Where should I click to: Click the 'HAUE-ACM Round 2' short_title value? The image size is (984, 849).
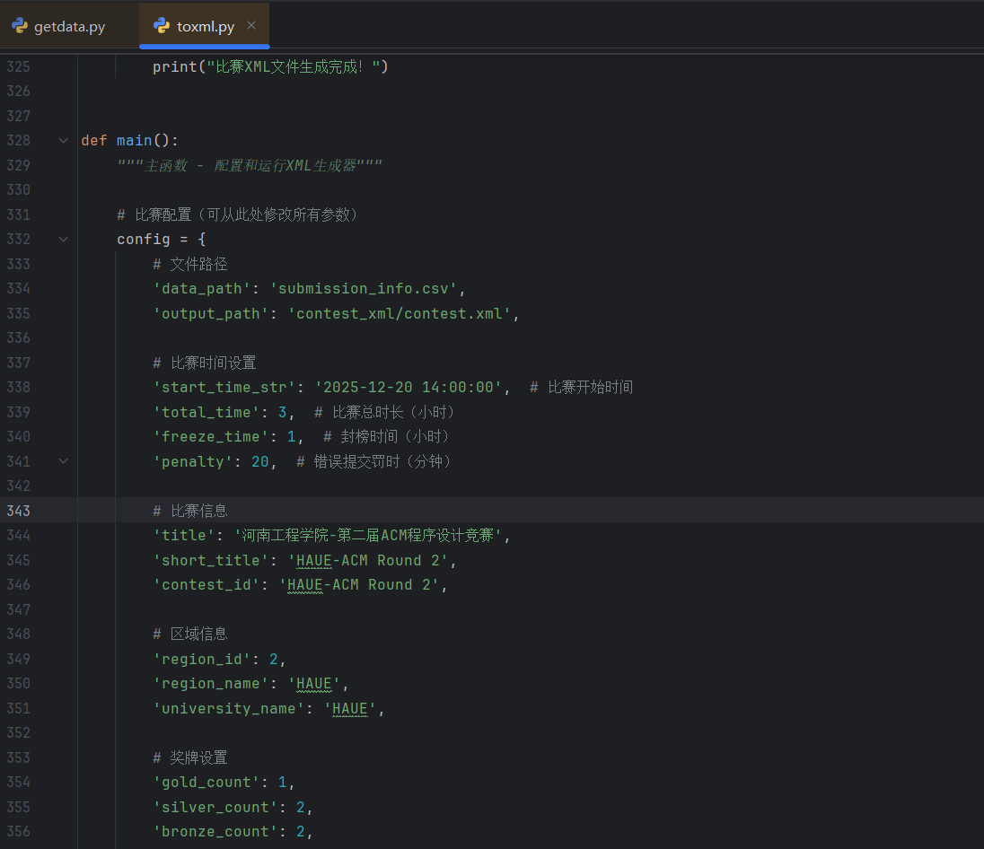point(367,561)
